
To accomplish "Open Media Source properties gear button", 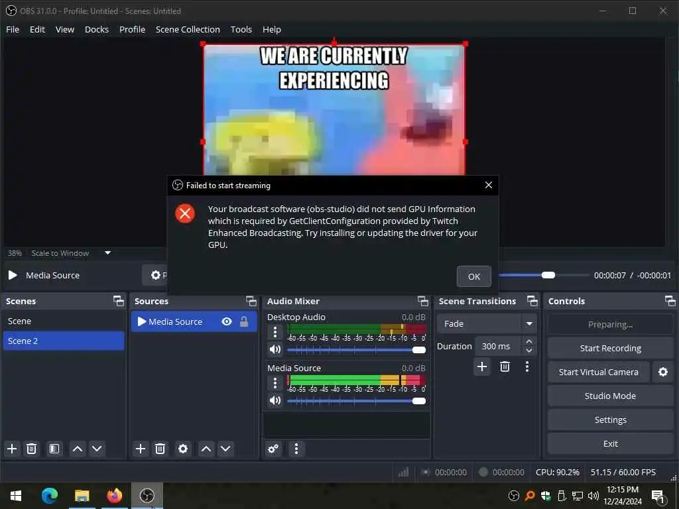I will click(155, 275).
